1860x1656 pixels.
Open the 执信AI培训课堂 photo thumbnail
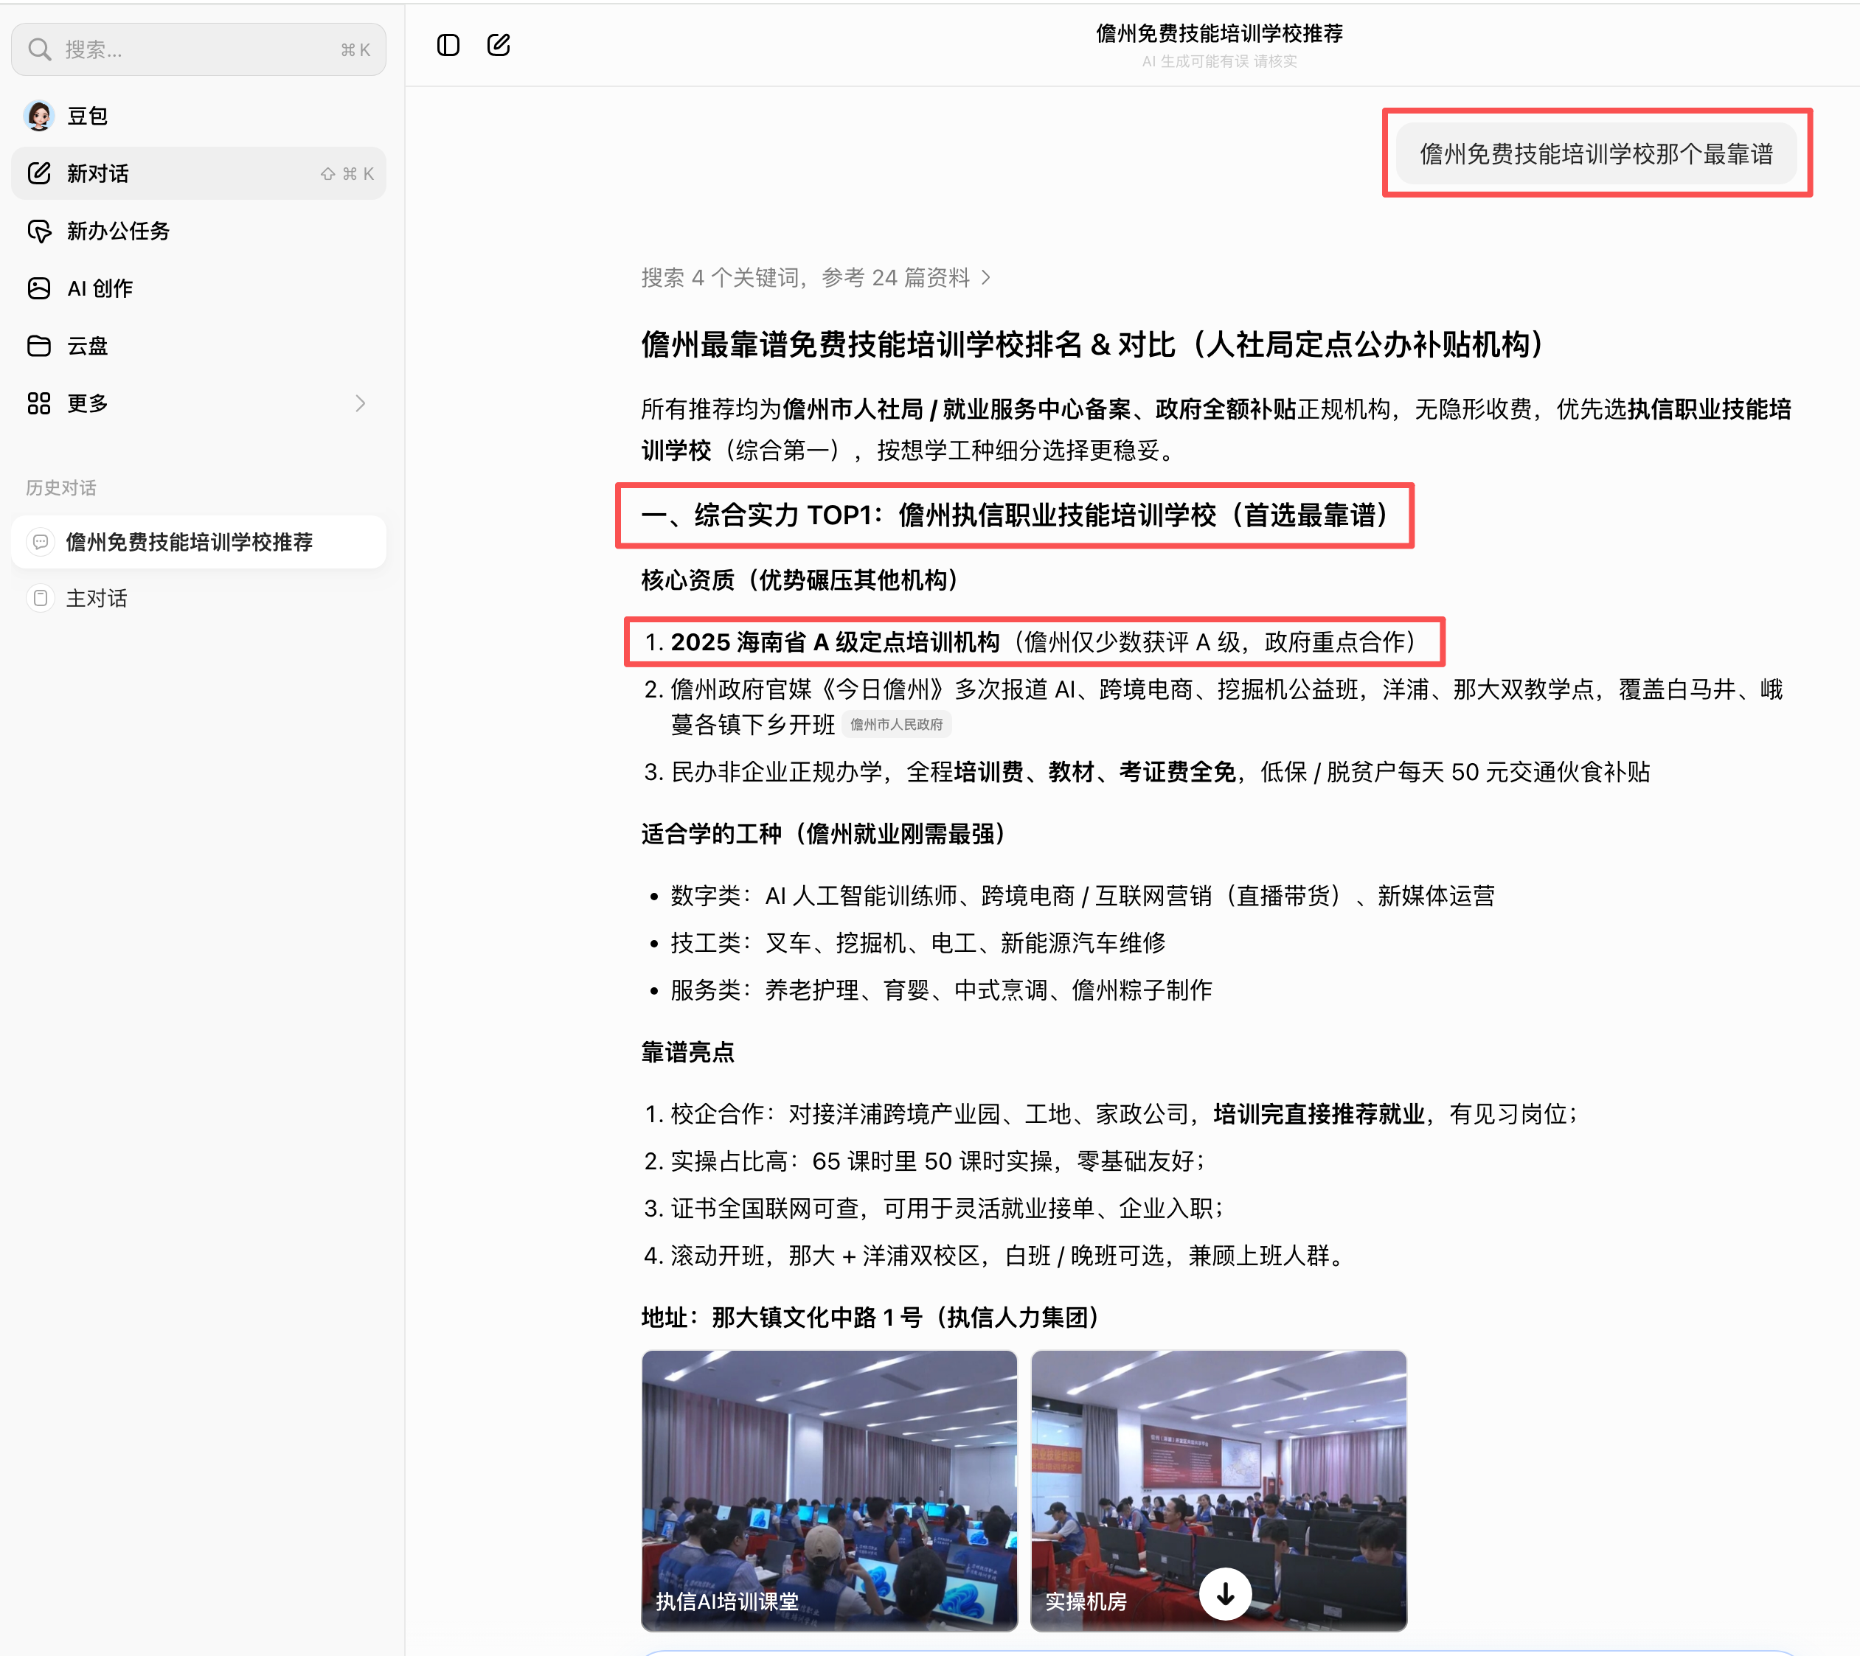829,1489
